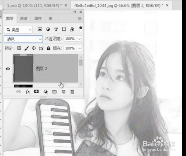Close the layers panel with X
Screen dimensions: 186x156
coord(81,12)
